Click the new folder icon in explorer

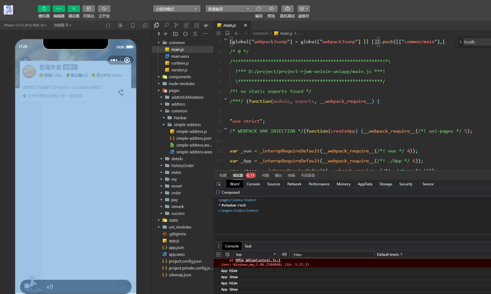point(175,34)
